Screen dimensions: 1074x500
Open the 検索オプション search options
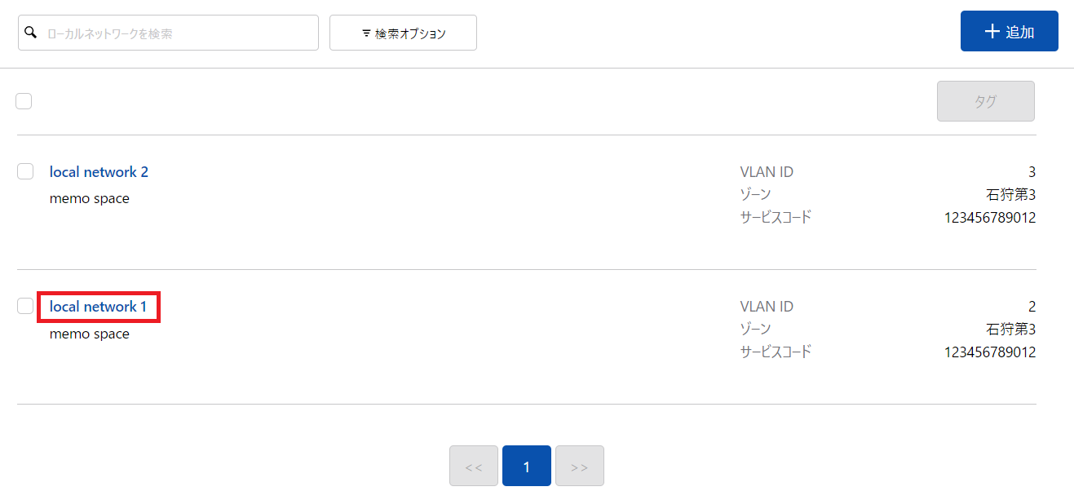coord(403,33)
